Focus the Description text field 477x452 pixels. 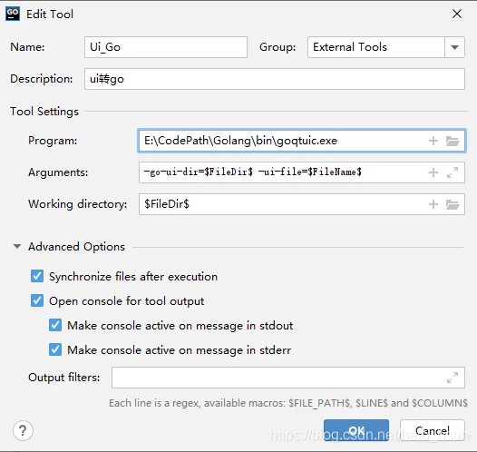(x=275, y=79)
